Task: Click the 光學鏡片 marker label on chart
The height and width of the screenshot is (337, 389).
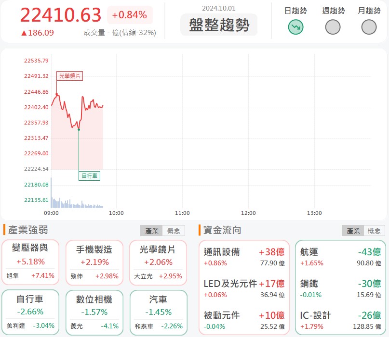Action: [x=70, y=75]
